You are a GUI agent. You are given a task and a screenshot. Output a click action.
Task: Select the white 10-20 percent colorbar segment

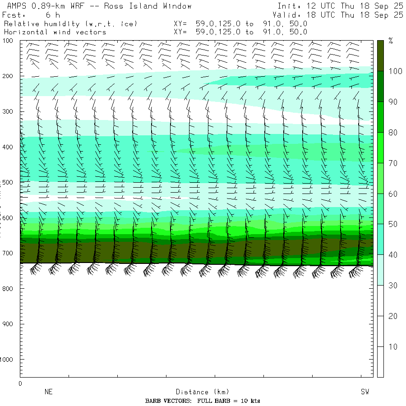380,331
